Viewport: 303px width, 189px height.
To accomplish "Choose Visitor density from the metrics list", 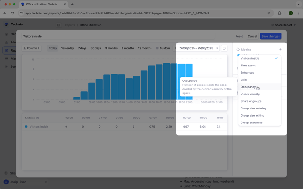I will [250, 94].
